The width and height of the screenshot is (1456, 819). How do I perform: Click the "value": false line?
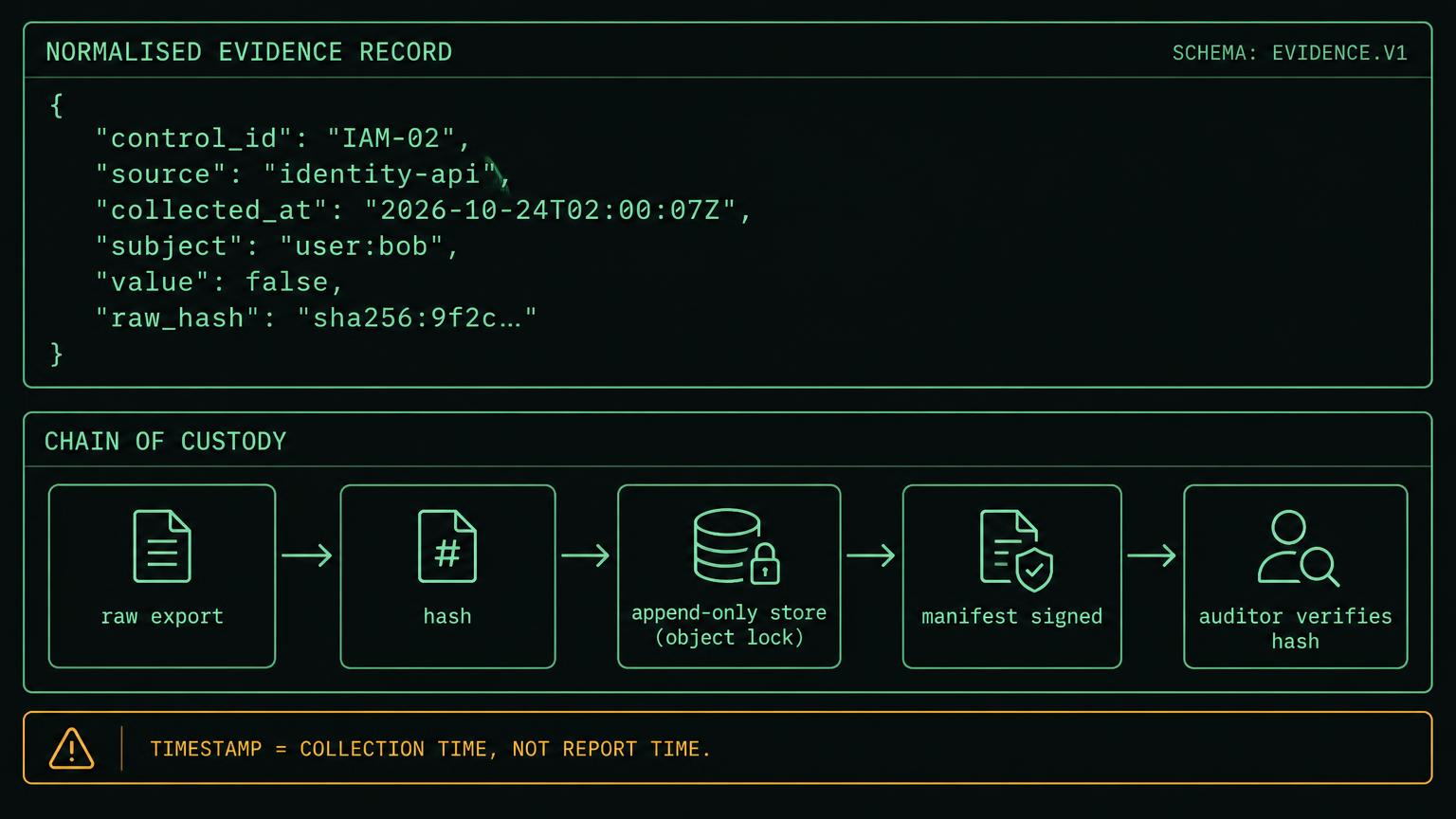click(219, 282)
